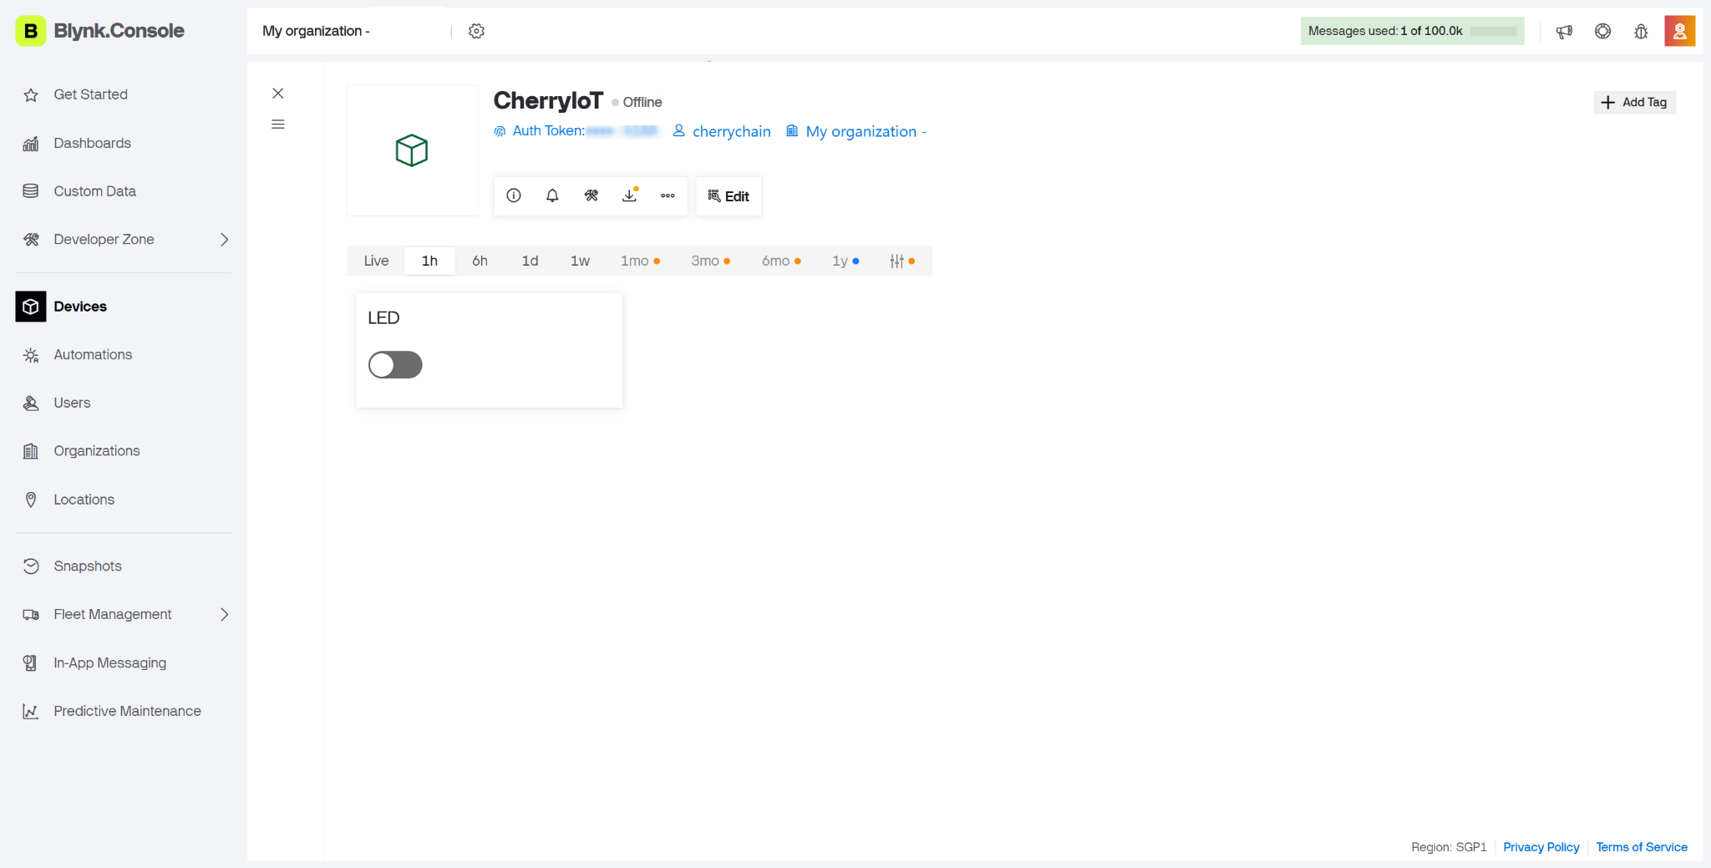This screenshot has width=1711, height=868.
Task: Click the download data icon
Action: tap(630, 195)
